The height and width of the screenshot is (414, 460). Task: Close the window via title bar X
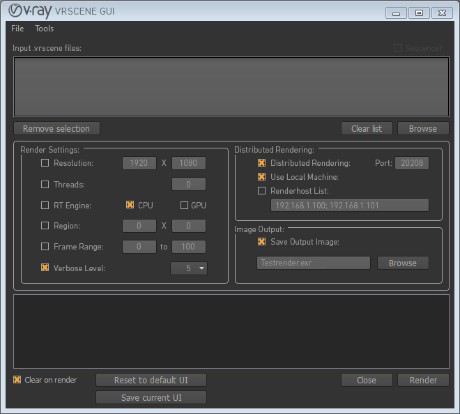pos(442,13)
